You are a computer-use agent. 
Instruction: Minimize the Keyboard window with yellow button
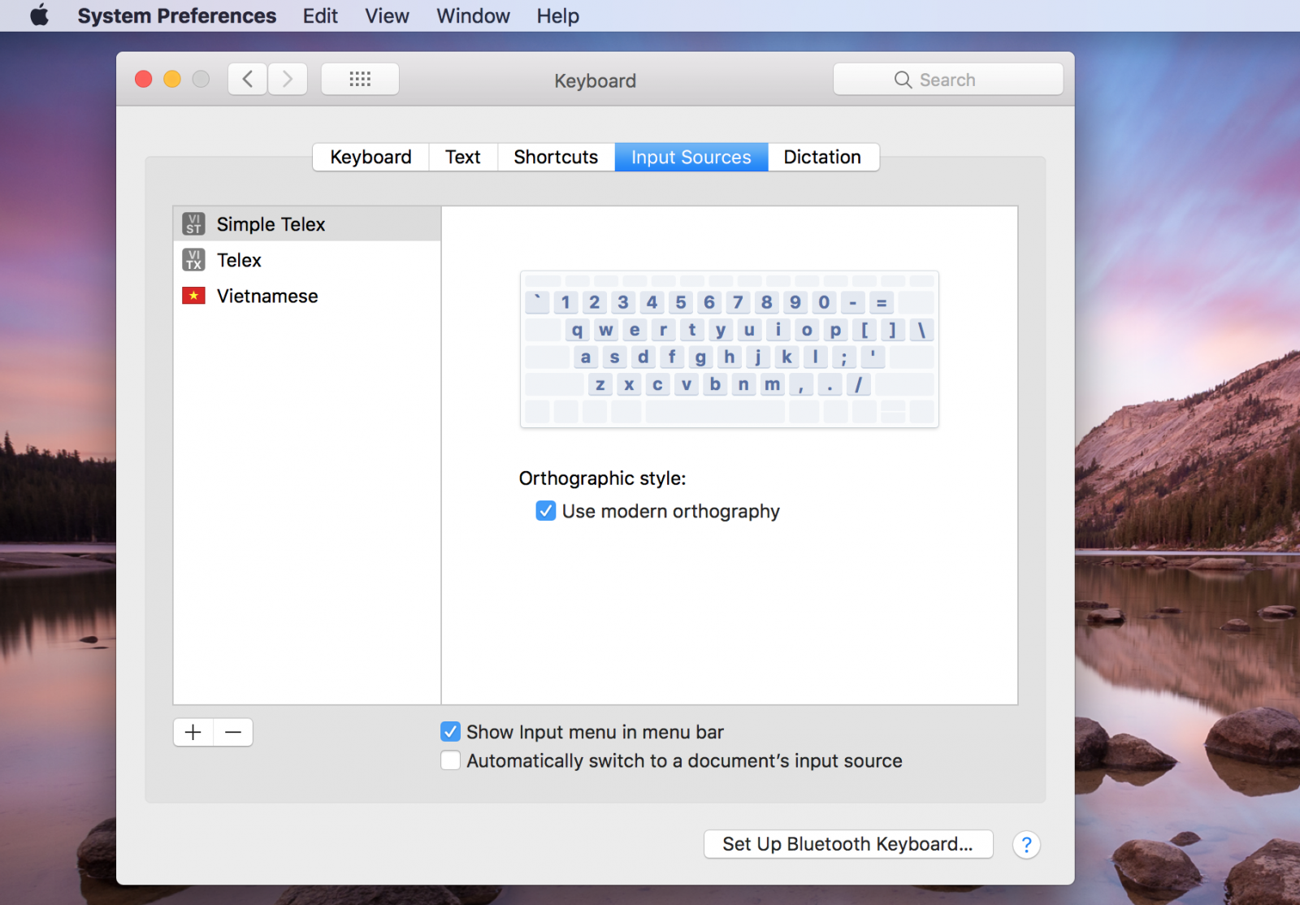pyautogui.click(x=172, y=79)
